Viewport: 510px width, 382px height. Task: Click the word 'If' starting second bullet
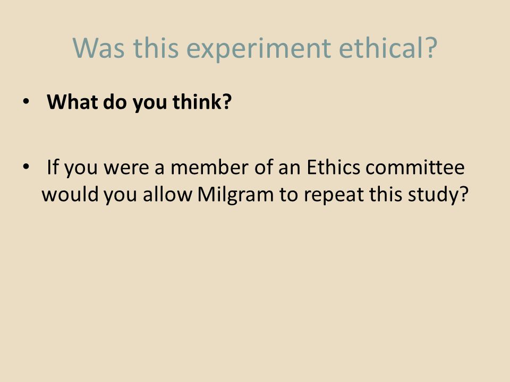coord(53,167)
